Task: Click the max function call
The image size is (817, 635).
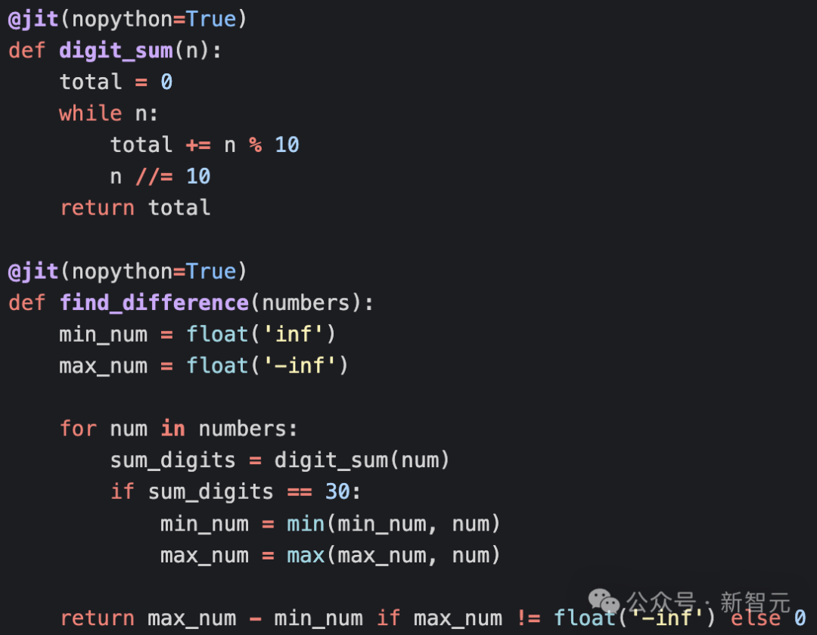Action: coord(306,556)
